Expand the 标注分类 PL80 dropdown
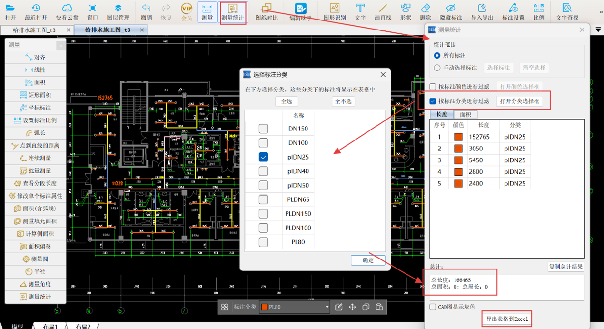This screenshot has width=604, height=329. 327,307
